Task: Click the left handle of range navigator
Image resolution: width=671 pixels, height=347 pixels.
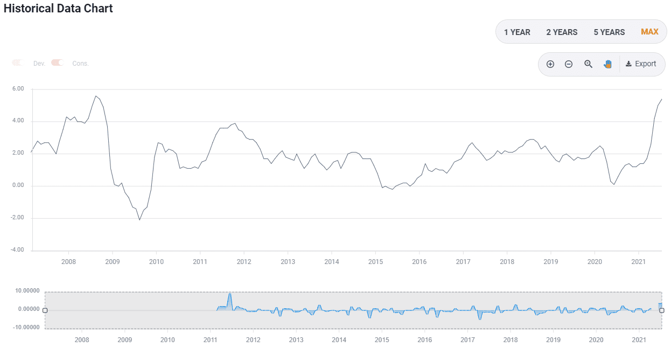Action: pos(45,310)
